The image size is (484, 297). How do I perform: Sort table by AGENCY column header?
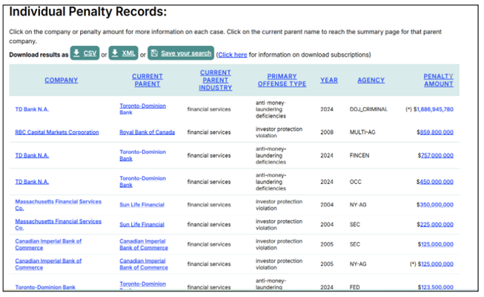tap(371, 80)
